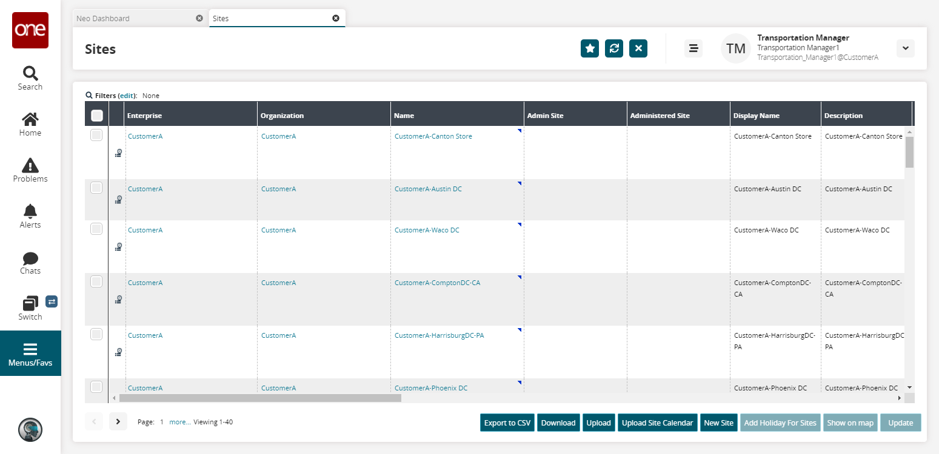Click the Export to CSV button

tap(507, 423)
